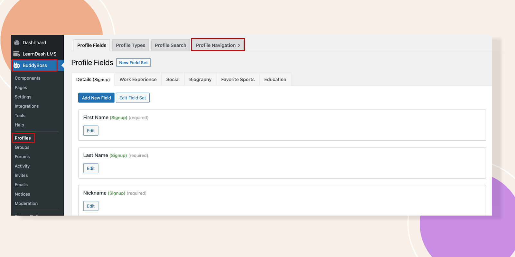The width and height of the screenshot is (515, 257).
Task: Select BuddyBoss in the sidebar
Action: pos(35,65)
